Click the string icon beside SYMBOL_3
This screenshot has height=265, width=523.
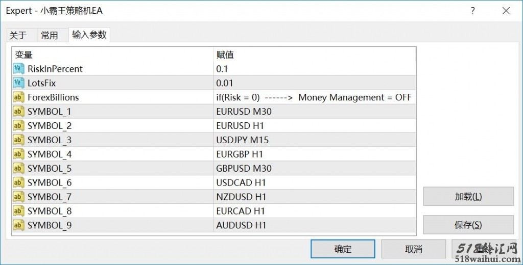click(18, 140)
